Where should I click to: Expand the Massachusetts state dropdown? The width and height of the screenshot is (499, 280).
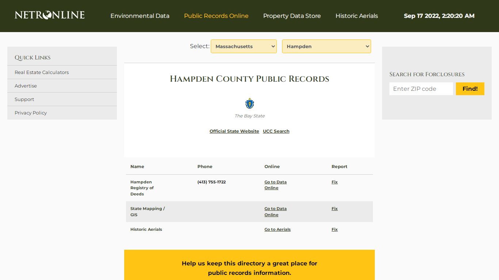244,46
